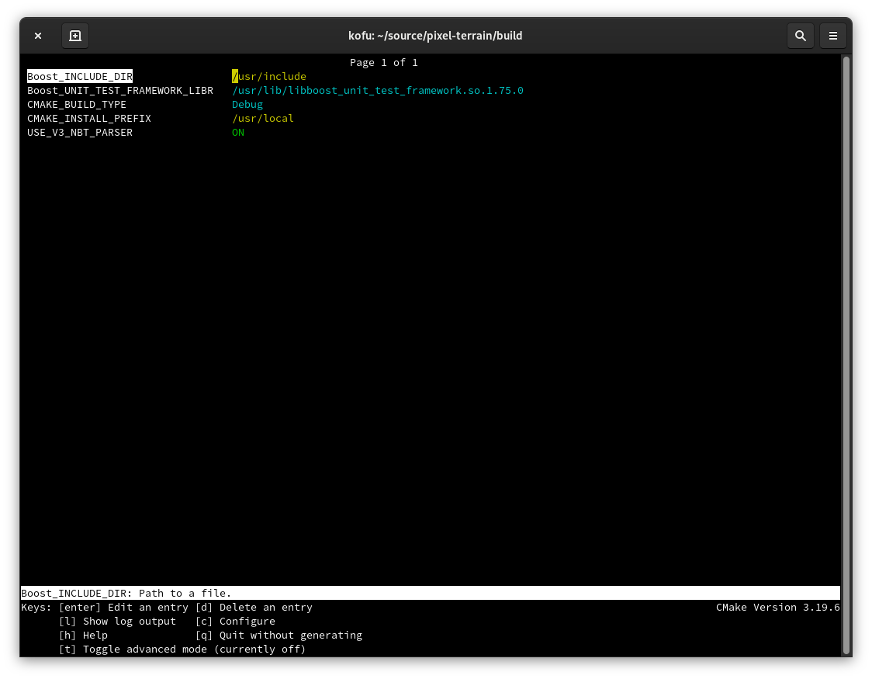Toggle the USE_V3_NBT_PARSER ON value
This screenshot has height=679, width=872.
pos(238,133)
